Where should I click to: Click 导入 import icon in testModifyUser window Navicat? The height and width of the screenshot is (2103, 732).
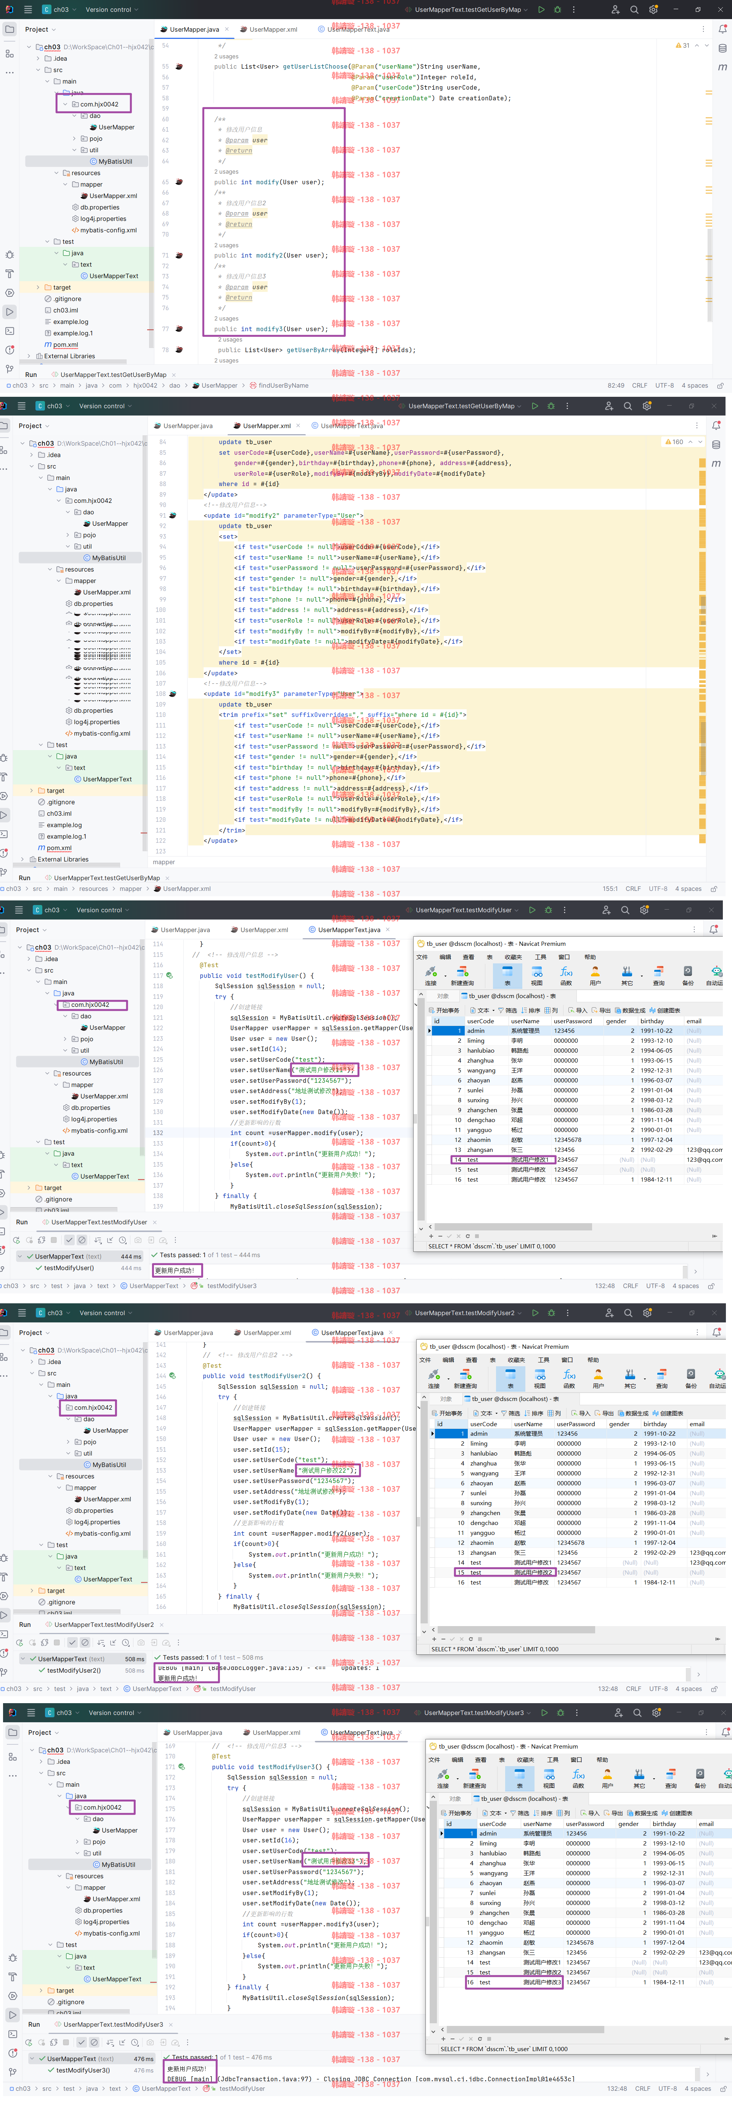click(x=577, y=1010)
